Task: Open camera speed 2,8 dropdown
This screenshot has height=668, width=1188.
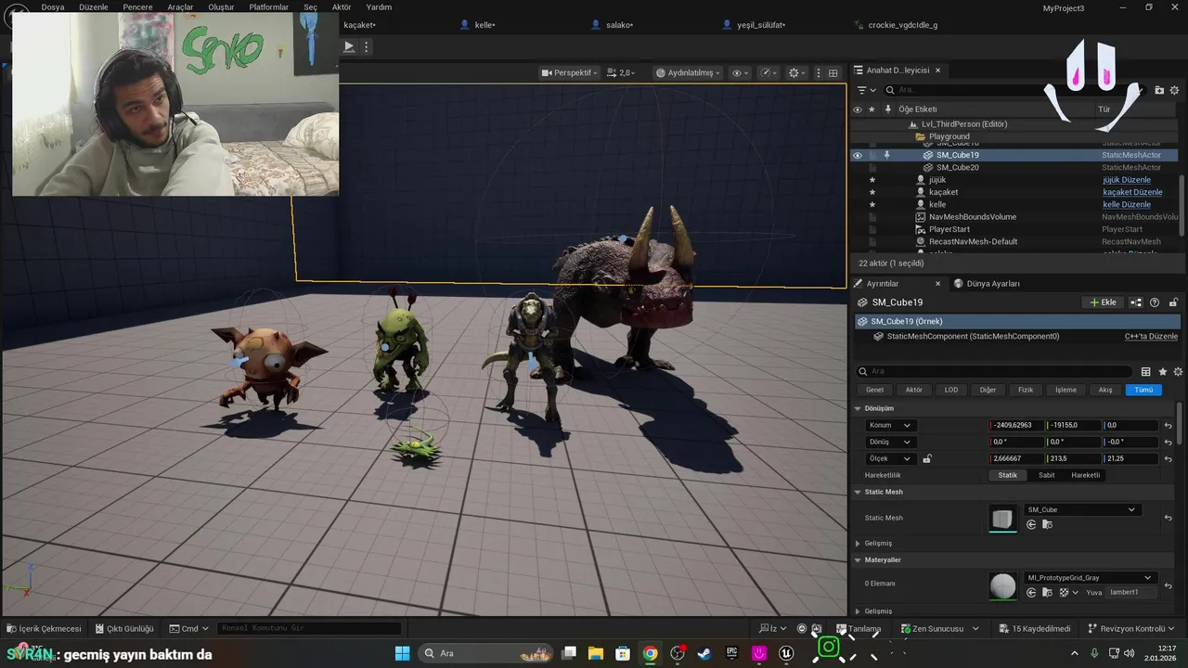Action: tap(623, 72)
